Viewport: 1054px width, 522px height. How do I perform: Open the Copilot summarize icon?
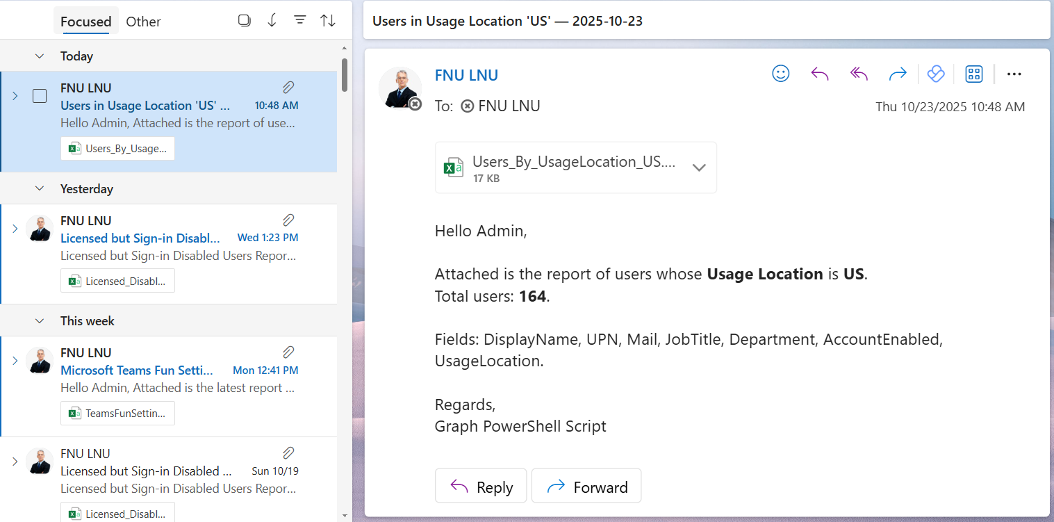tap(936, 74)
